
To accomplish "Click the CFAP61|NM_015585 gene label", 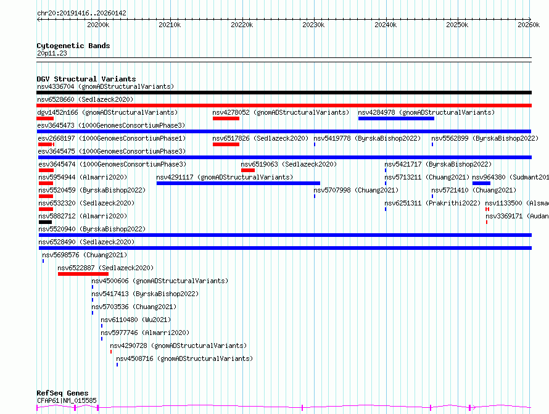I will [x=67, y=400].
